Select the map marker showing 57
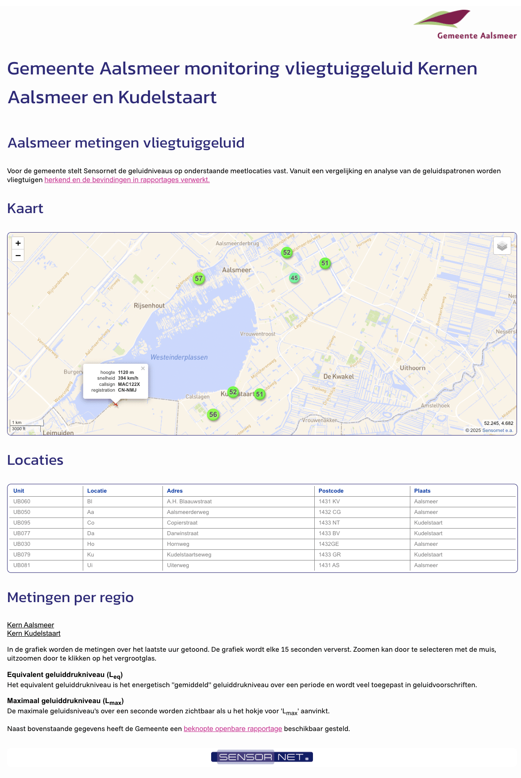Screen dimensions: 521x778 click(x=199, y=279)
